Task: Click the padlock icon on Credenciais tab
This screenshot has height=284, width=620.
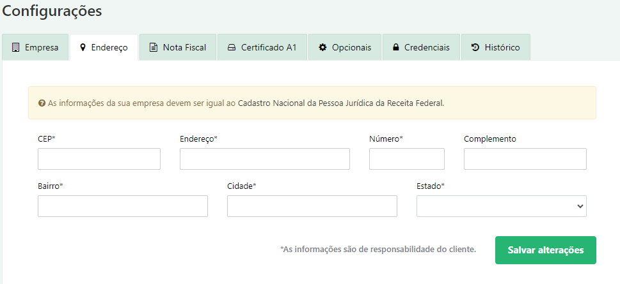Action: pos(395,47)
